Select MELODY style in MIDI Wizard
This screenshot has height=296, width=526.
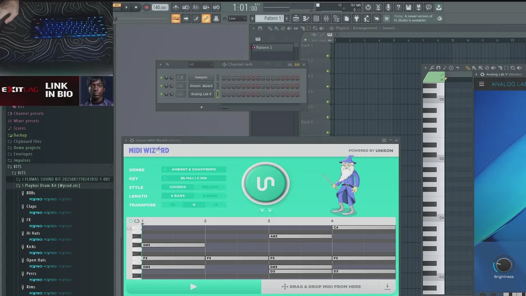210,187
